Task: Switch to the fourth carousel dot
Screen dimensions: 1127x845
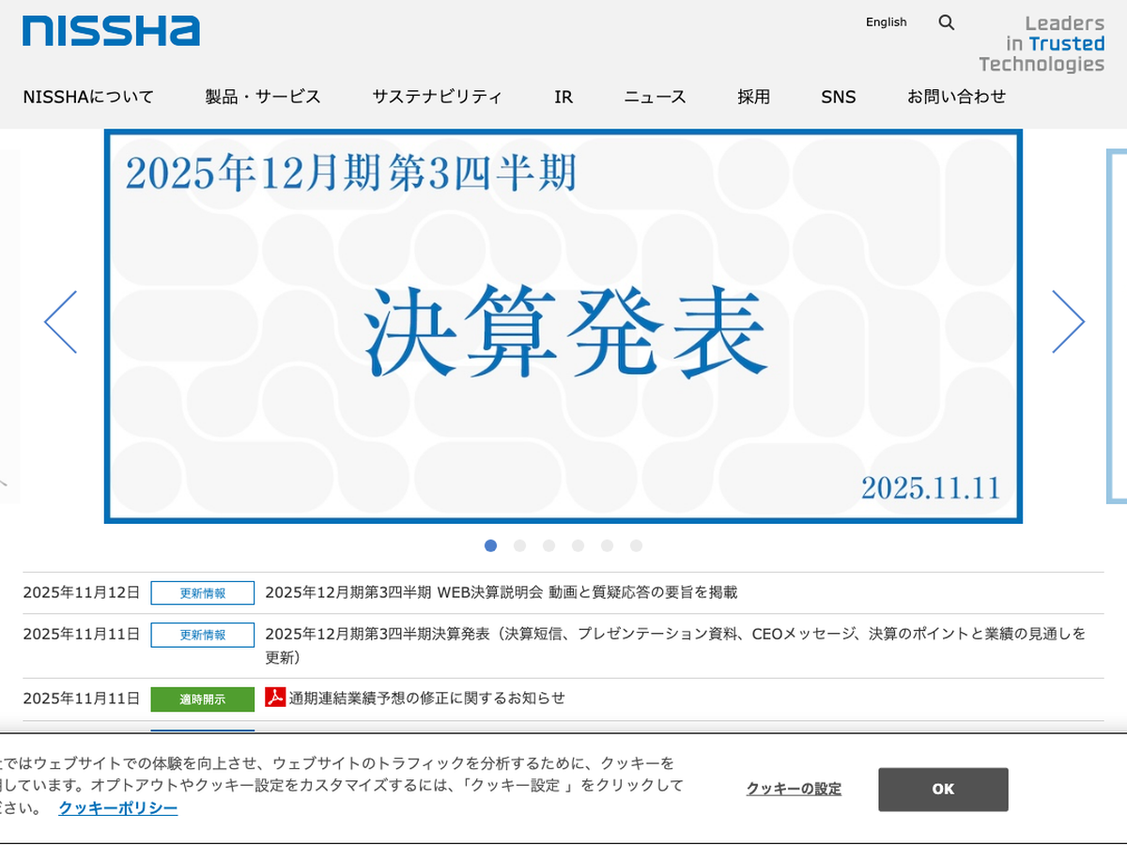Action: 578,545
